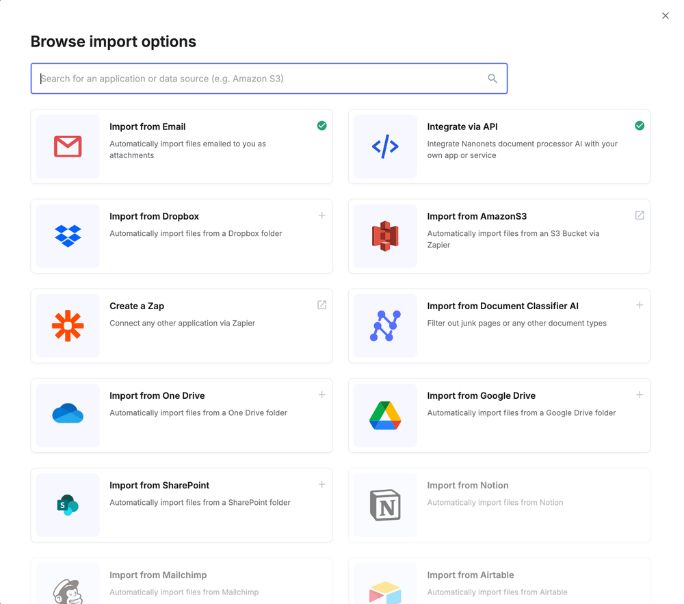684x604 pixels.
Task: Click the SharePoint logo icon
Action: (68, 505)
